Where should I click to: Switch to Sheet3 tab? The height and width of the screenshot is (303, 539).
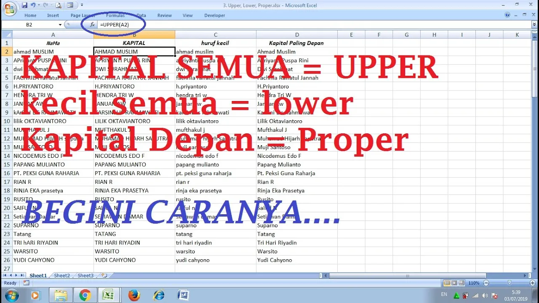click(85, 276)
